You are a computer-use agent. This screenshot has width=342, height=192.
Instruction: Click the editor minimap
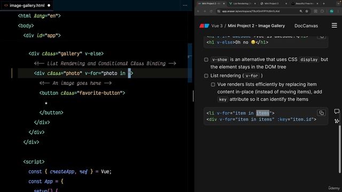click(190, 63)
